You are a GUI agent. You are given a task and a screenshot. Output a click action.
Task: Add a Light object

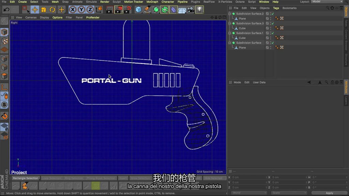[x=199, y=10]
